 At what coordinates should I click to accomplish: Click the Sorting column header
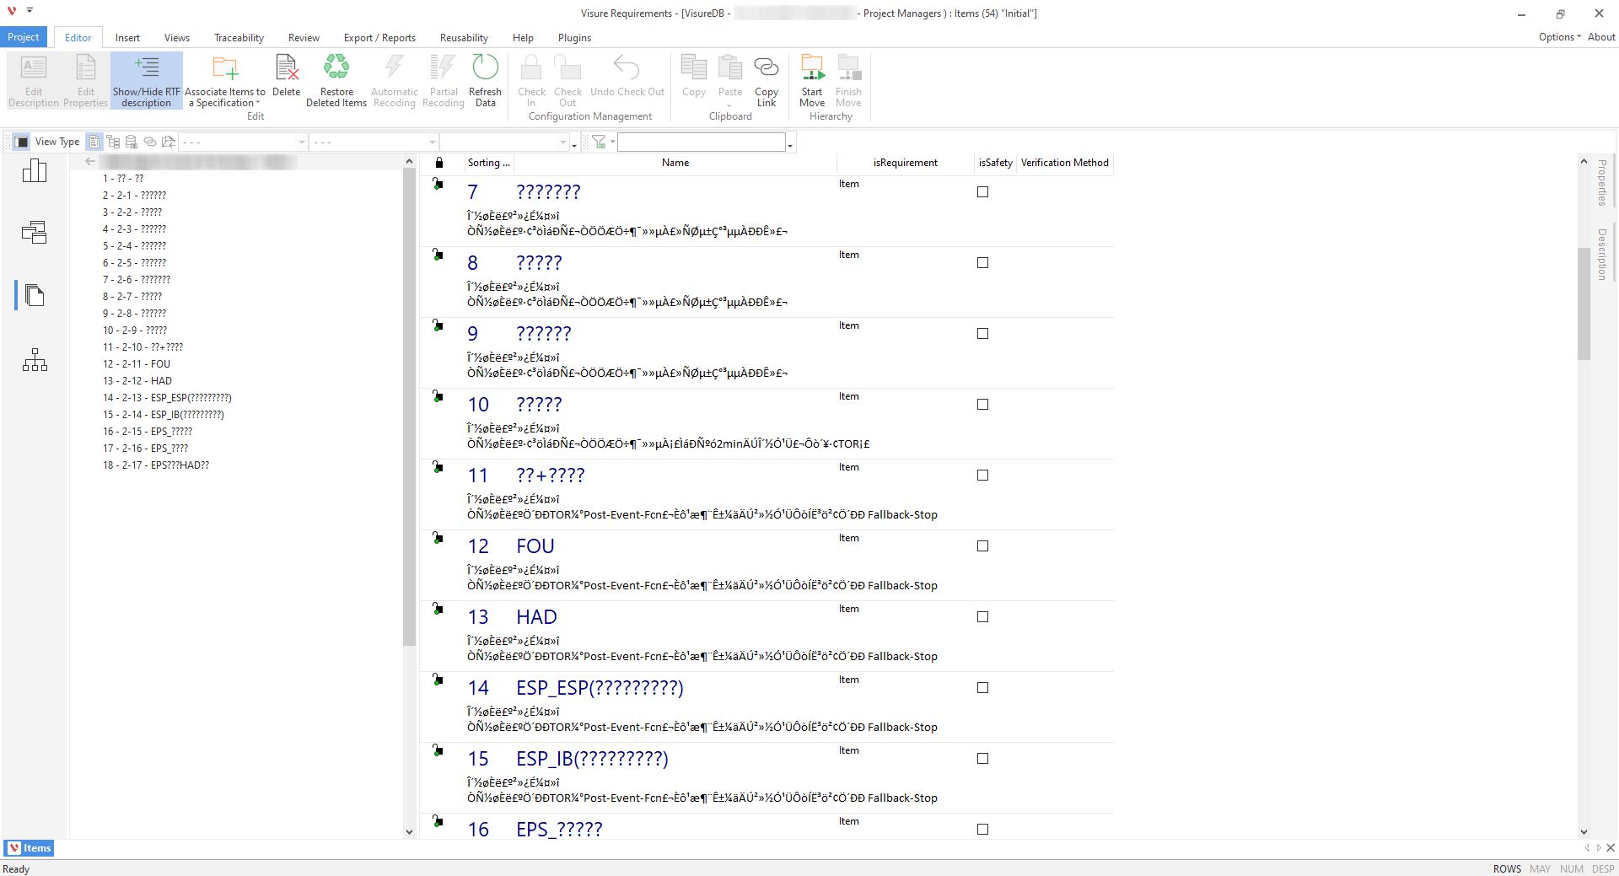tap(489, 163)
